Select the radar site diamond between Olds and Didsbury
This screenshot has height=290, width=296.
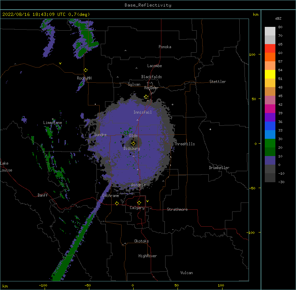coord(133,144)
